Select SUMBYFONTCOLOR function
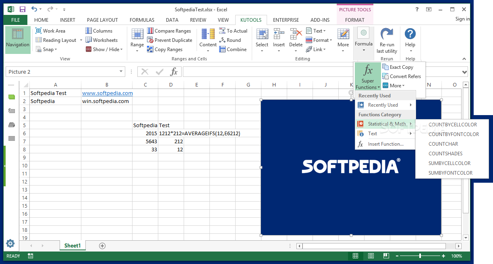The height and width of the screenshot is (264, 493). click(452, 173)
